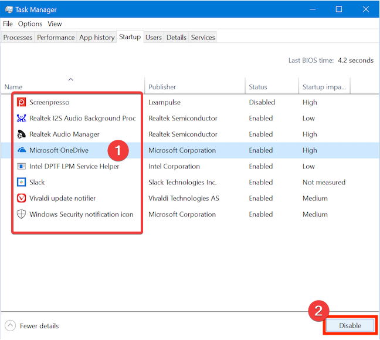The height and width of the screenshot is (340, 380).
Task: Switch to the Users tab
Action: coord(154,38)
